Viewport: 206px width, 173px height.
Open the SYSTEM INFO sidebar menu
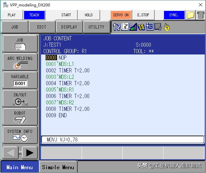(x=20, y=135)
